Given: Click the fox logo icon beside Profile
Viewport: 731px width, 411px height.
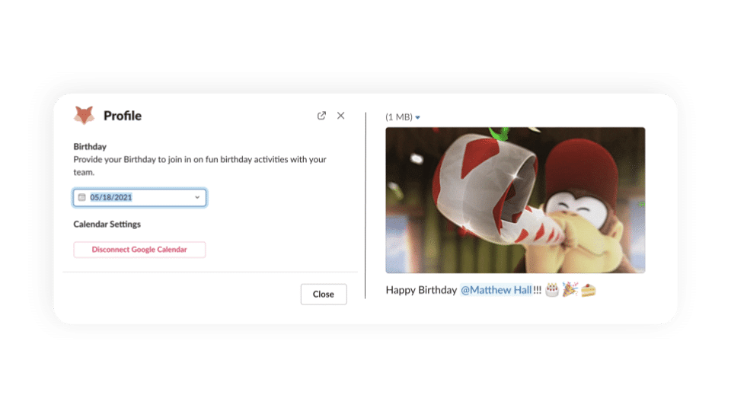Looking at the screenshot, I should pyautogui.click(x=84, y=115).
